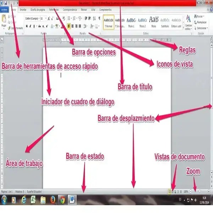Click the Reemplazar replace button
Image resolution: width=213 pixels, height=213 pixels.
tap(201, 22)
